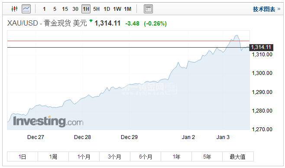Select the 1个月 range tab
The height and width of the screenshot is (168, 285).
pos(84,157)
